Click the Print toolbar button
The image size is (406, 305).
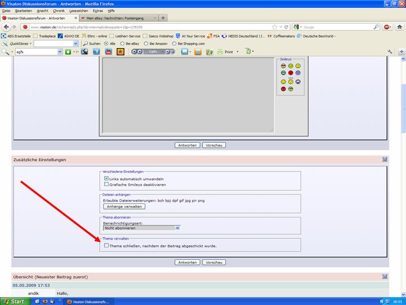[225, 52]
